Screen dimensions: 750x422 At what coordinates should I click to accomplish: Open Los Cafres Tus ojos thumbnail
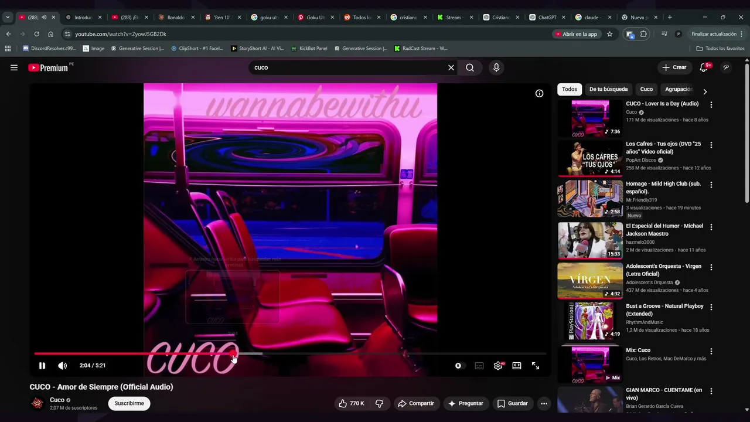pyautogui.click(x=590, y=158)
